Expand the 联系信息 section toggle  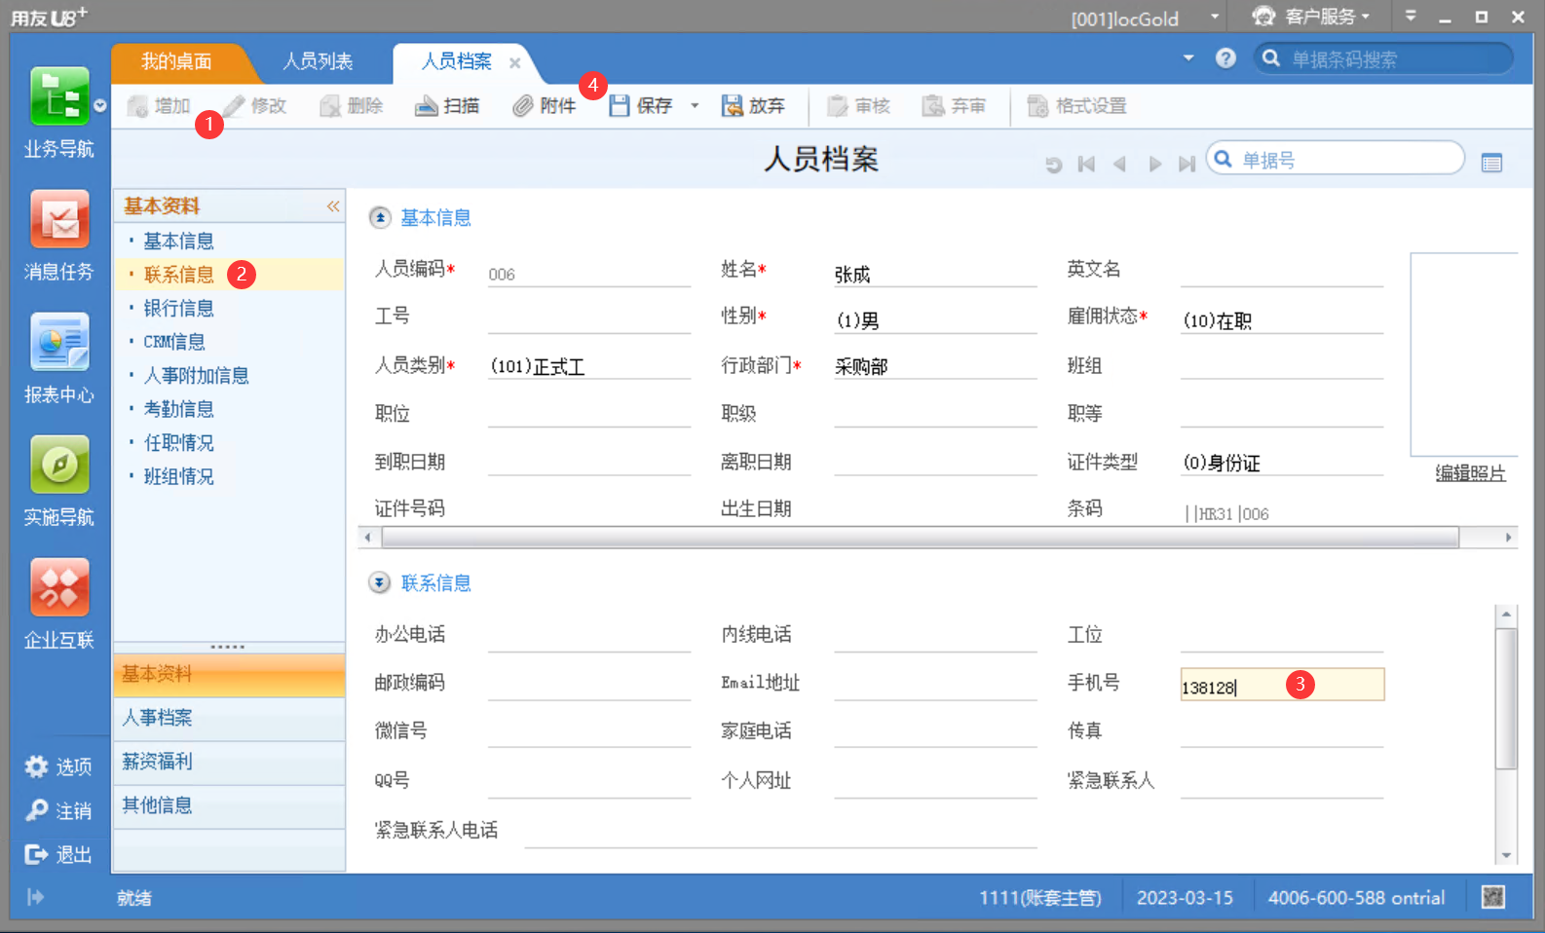pyautogui.click(x=380, y=583)
